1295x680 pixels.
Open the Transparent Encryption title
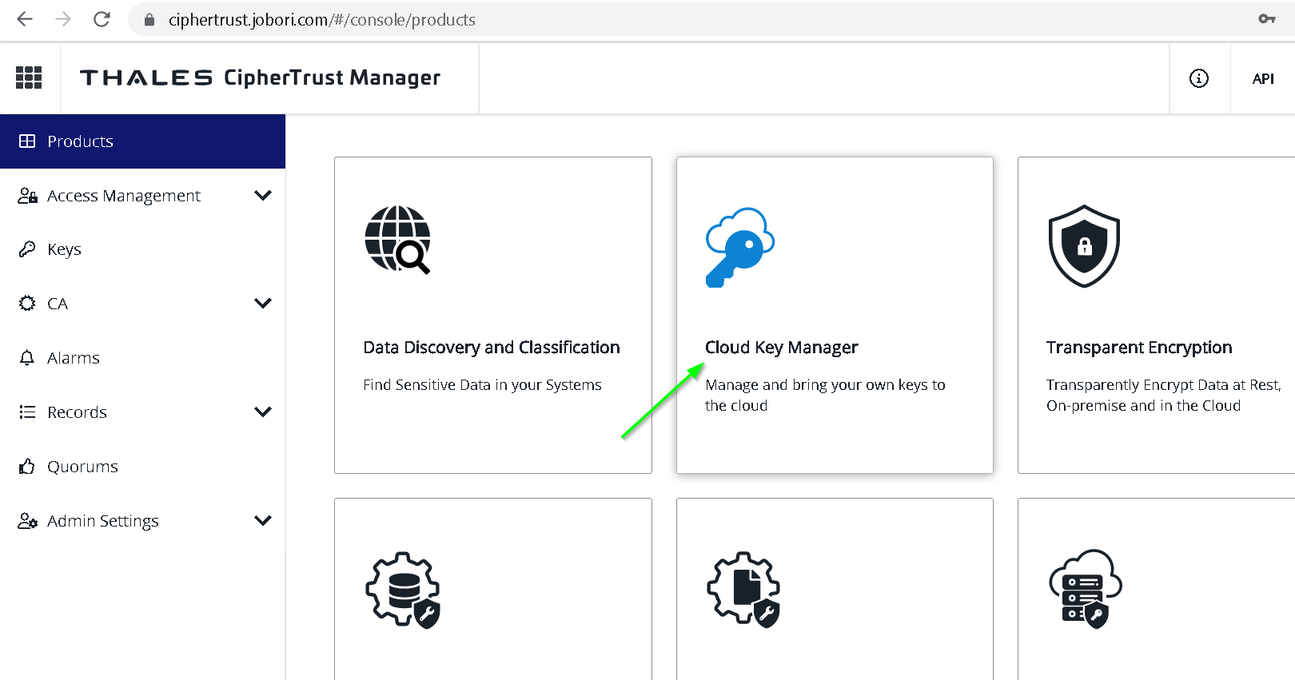[x=1139, y=348]
